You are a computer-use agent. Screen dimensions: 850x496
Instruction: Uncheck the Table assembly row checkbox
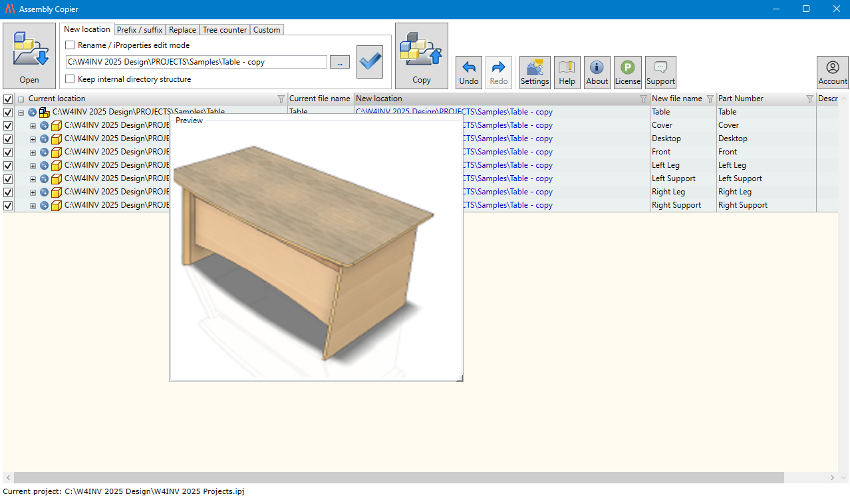click(8, 113)
